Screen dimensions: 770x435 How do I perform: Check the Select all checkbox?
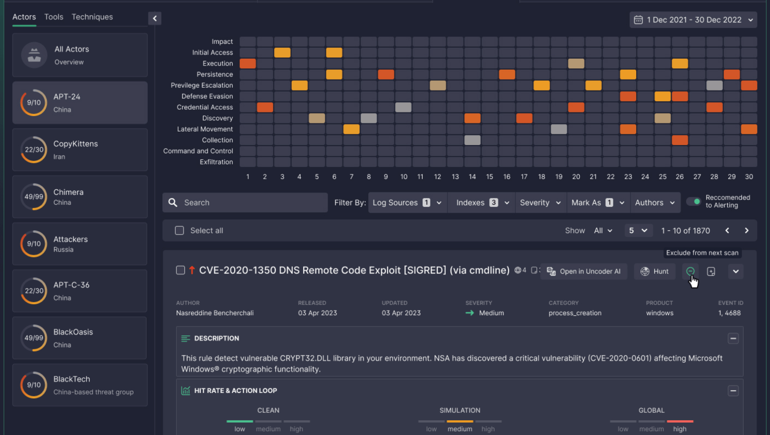pos(179,230)
